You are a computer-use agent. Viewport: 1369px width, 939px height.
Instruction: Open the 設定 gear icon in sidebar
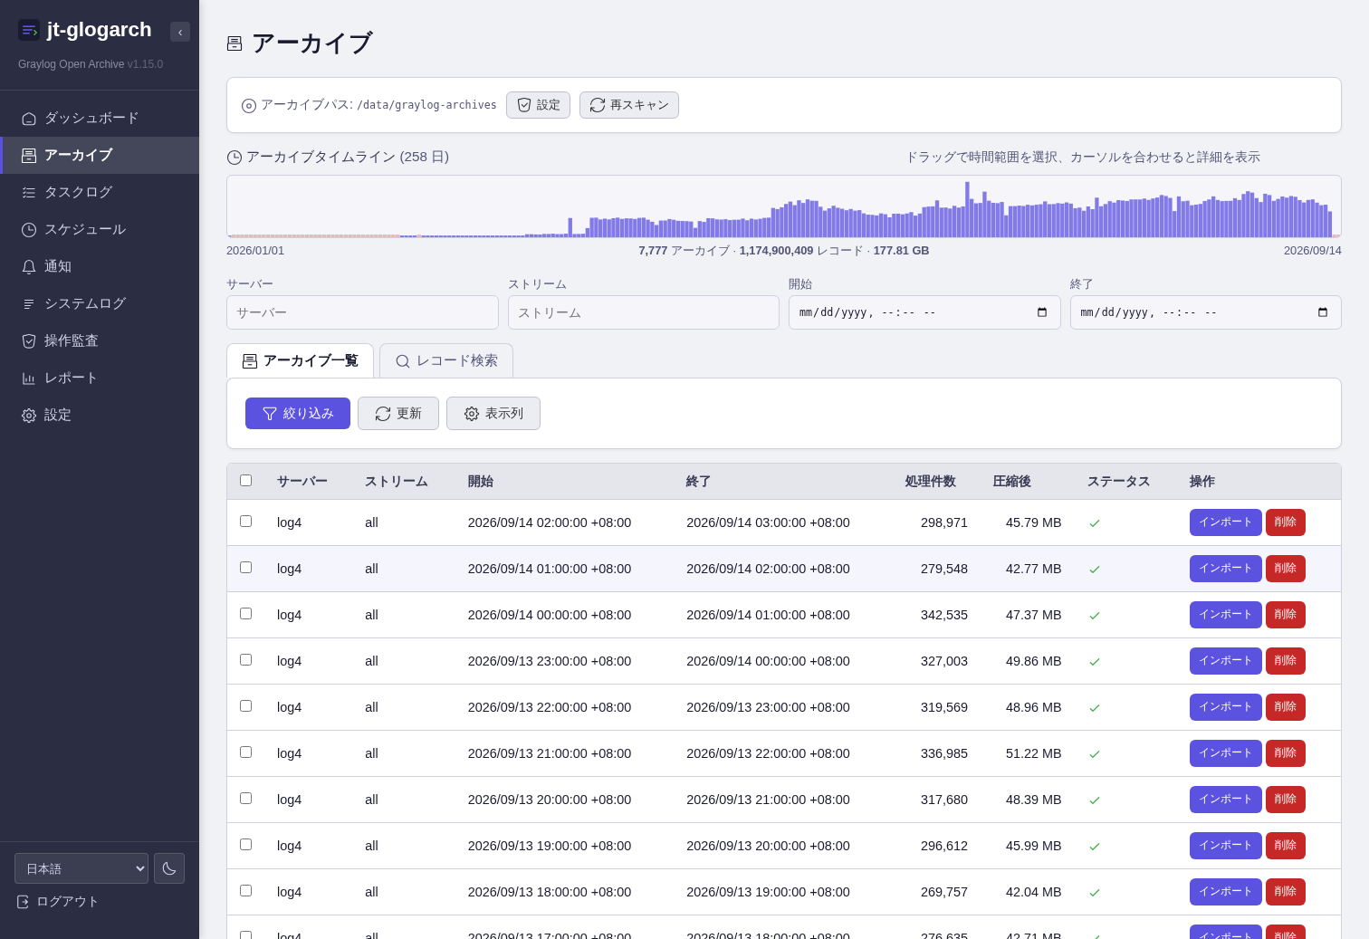[x=29, y=416]
